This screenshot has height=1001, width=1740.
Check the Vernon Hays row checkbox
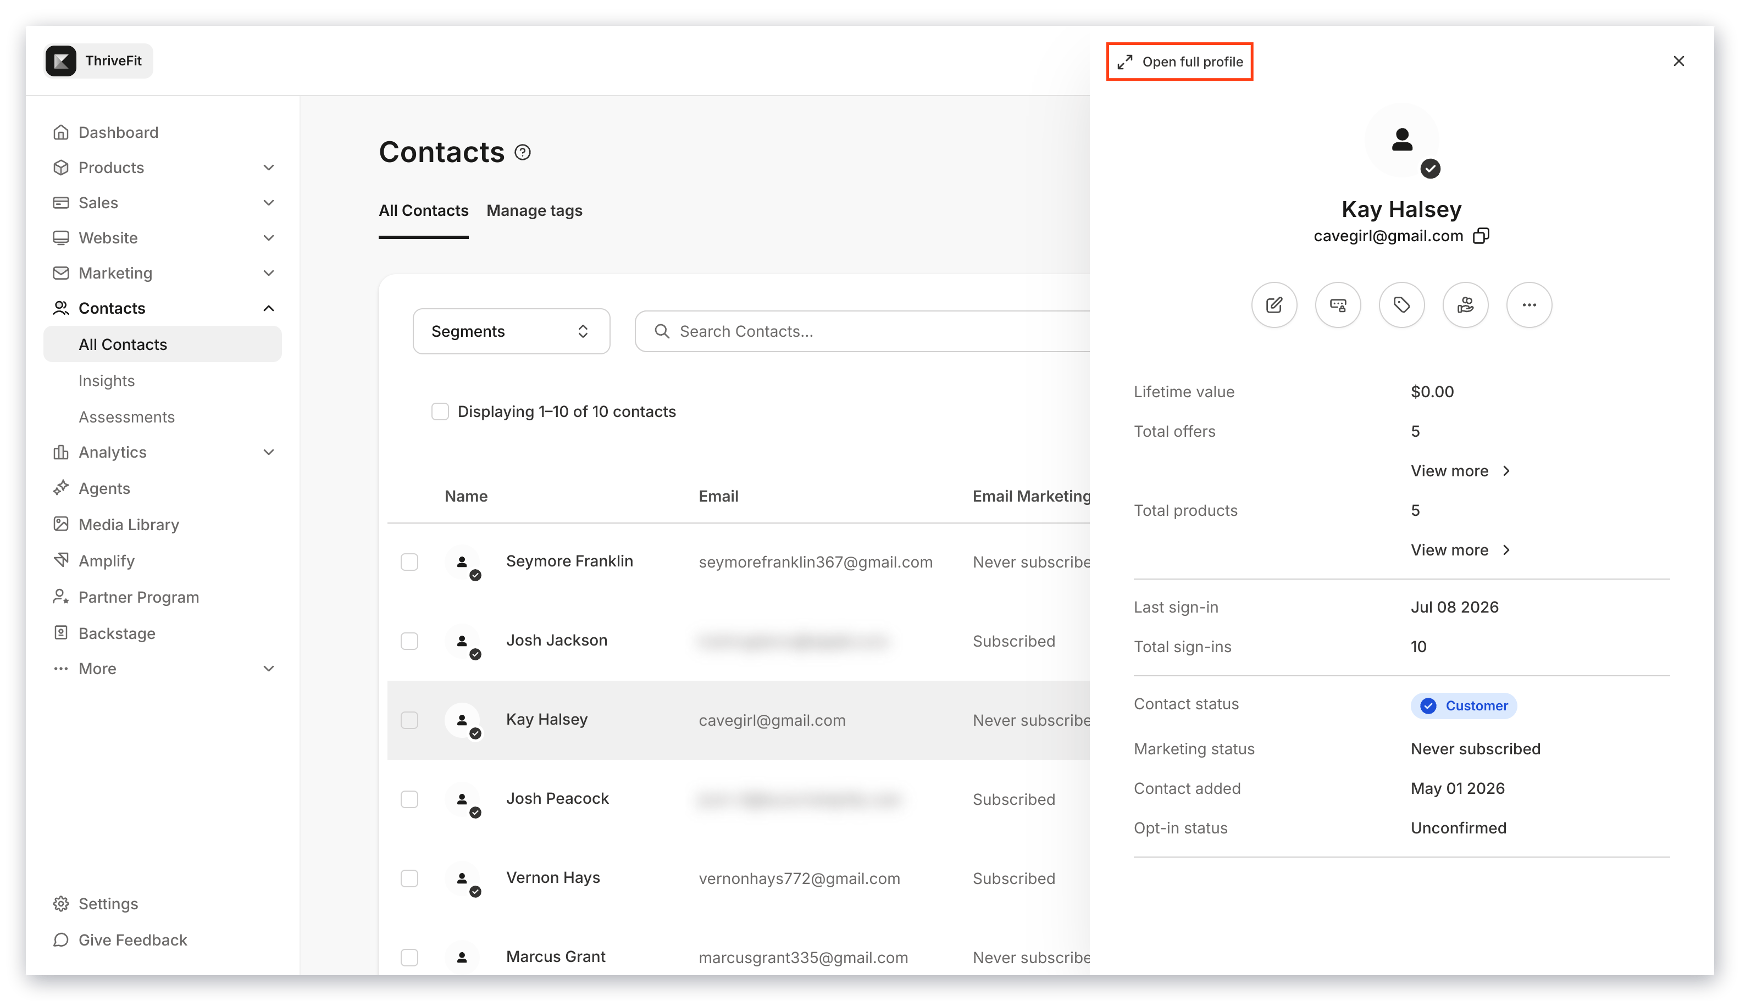tap(409, 878)
